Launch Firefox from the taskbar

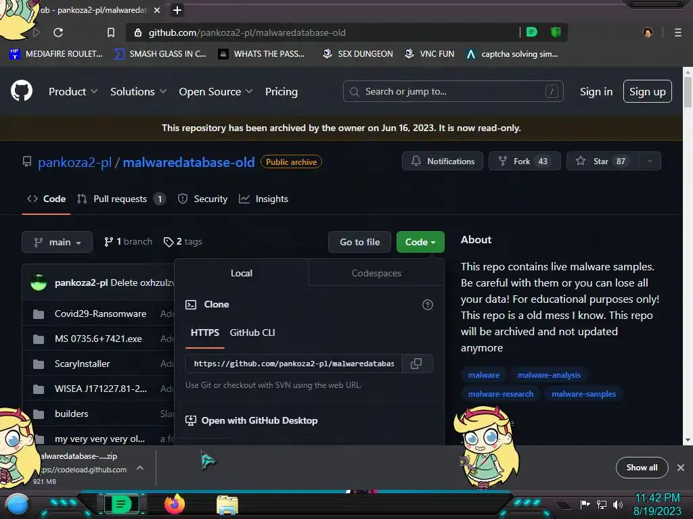click(x=175, y=504)
